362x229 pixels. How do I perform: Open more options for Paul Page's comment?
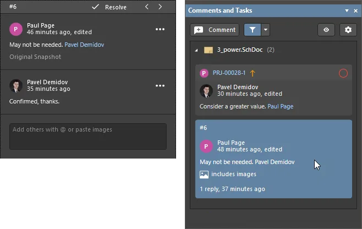(x=160, y=29)
